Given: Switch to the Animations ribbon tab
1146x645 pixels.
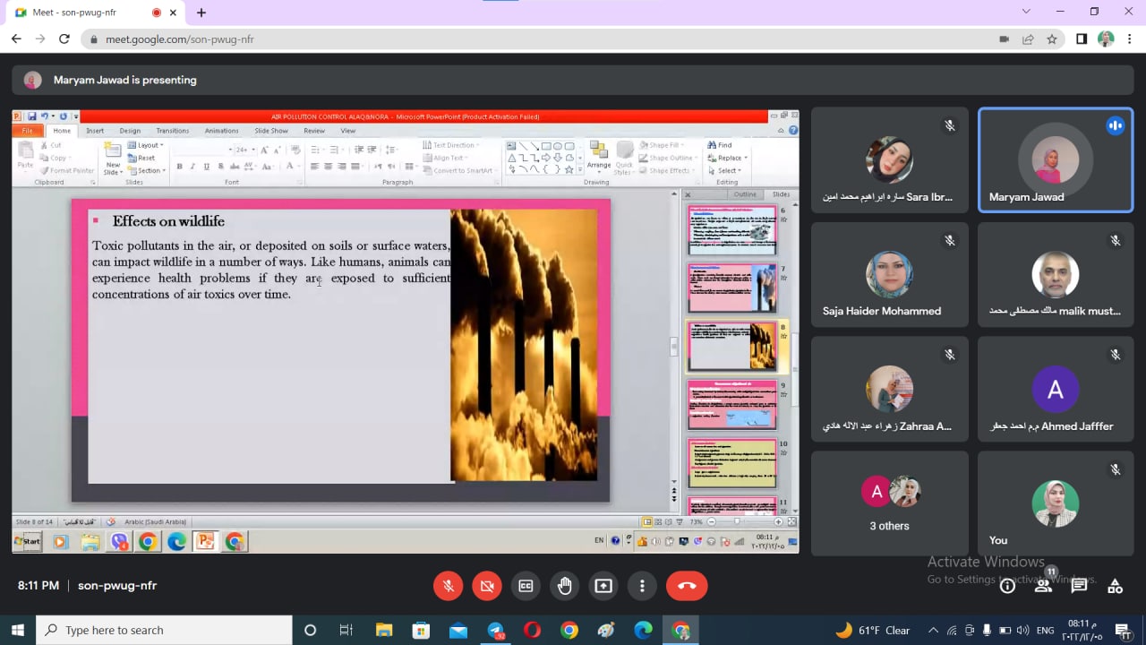Looking at the screenshot, I should point(221,130).
